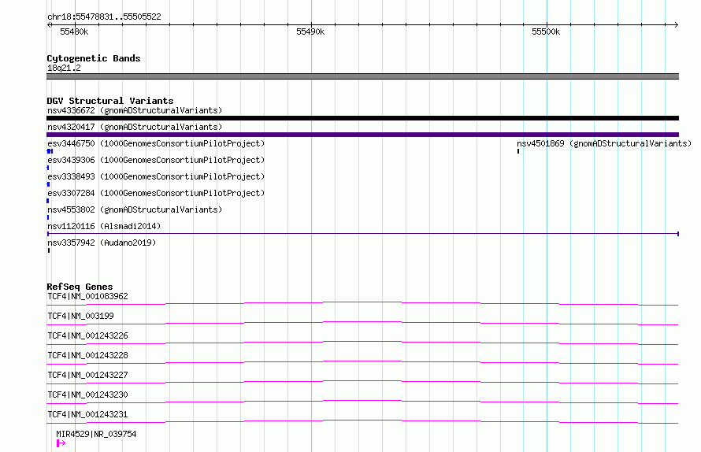Click the blue esv3338493 variant glyph
Viewport: 701px width, 452px height.
[x=48, y=184]
